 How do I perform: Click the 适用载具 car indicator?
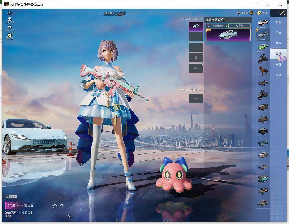click(x=115, y=14)
